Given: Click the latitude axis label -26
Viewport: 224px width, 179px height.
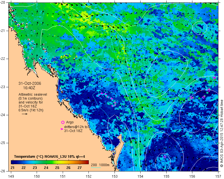Looking at the screenshot, I should [x=3, y=171].
